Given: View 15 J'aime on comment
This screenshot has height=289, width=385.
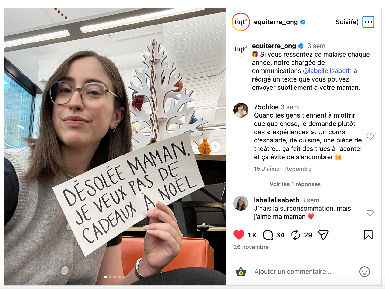Looking at the screenshot, I should [x=267, y=169].
